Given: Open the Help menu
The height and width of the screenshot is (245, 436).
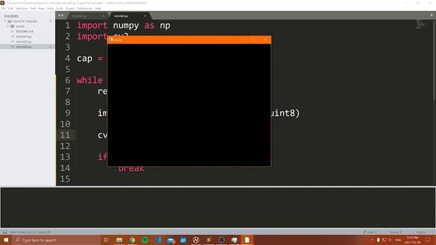Looking at the screenshot, I should [x=97, y=8].
